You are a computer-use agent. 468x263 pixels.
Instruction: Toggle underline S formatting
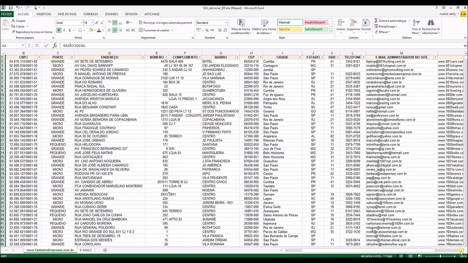69,30
